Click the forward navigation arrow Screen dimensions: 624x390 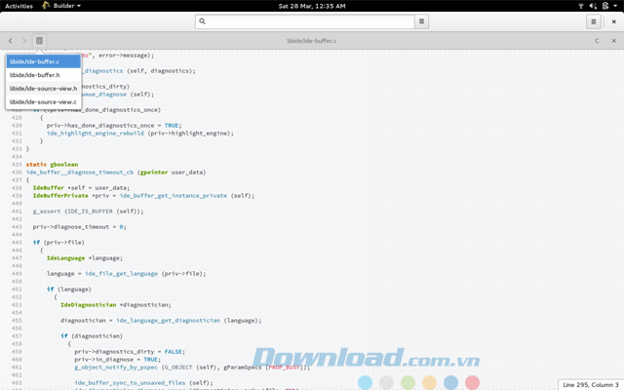[x=24, y=41]
